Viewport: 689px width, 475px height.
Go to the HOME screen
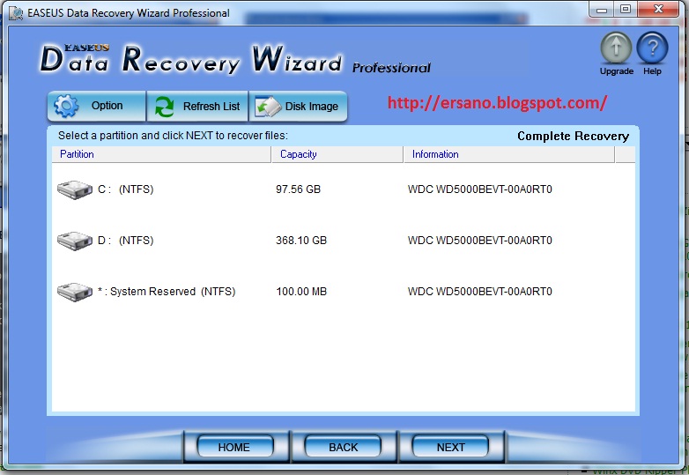coord(235,447)
